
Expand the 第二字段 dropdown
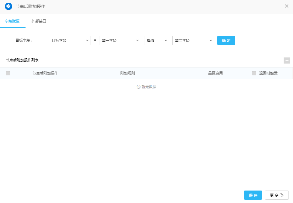(x=193, y=40)
